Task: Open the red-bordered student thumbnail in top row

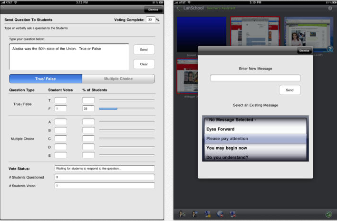Action: click(255, 31)
